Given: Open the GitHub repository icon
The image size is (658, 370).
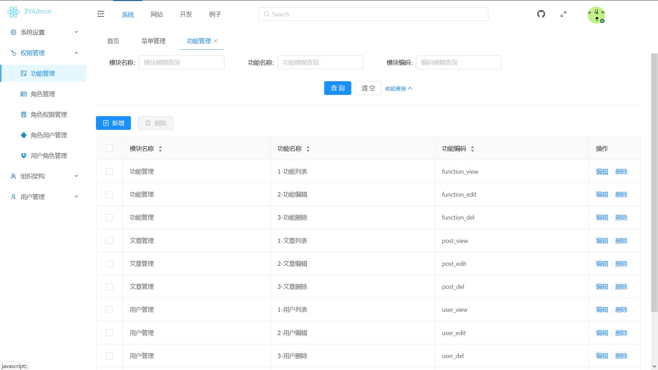Looking at the screenshot, I should click(x=541, y=14).
